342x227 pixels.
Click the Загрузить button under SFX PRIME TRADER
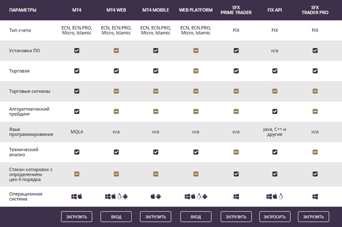pos(236,217)
